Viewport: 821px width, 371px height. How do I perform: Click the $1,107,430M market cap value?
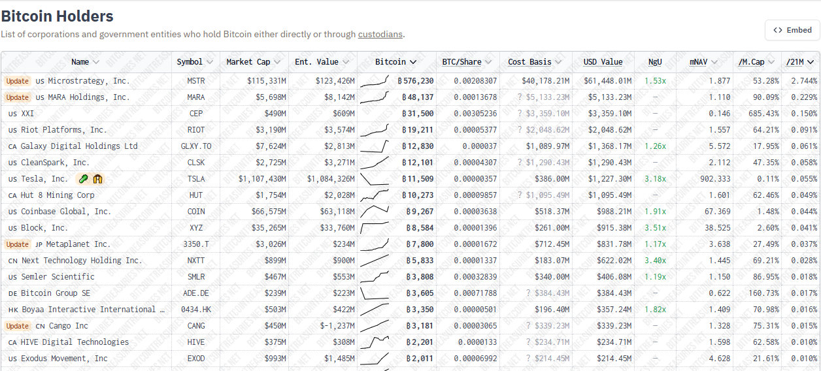262,179
